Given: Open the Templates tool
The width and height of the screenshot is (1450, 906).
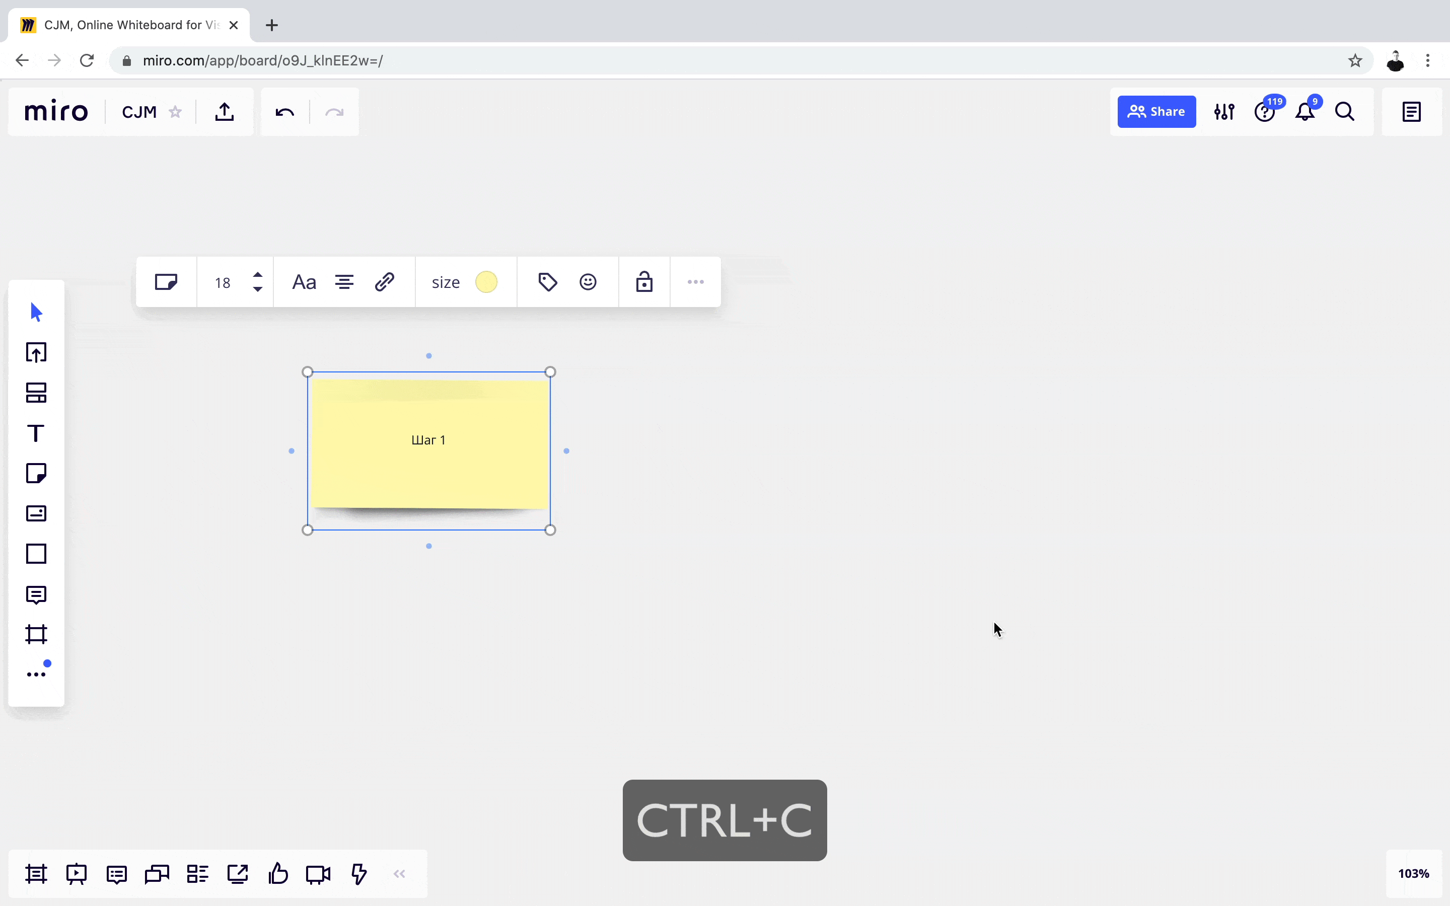Looking at the screenshot, I should (36, 393).
